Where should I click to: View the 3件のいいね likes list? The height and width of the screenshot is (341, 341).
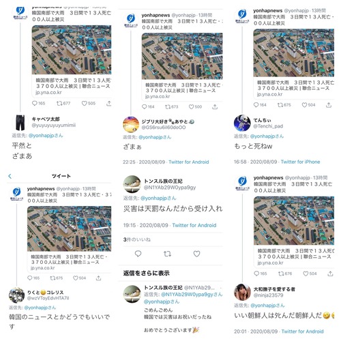point(137,239)
